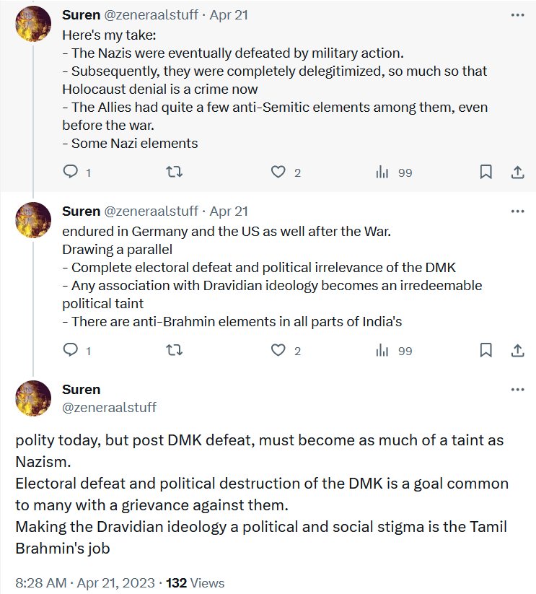Open more options for second tweet

(517, 211)
